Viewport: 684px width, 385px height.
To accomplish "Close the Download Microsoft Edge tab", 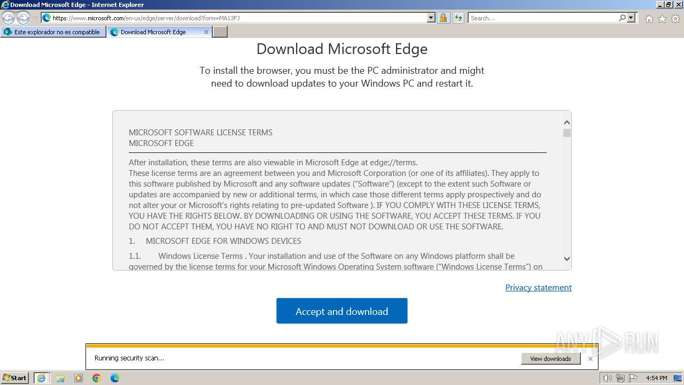I will 206,32.
